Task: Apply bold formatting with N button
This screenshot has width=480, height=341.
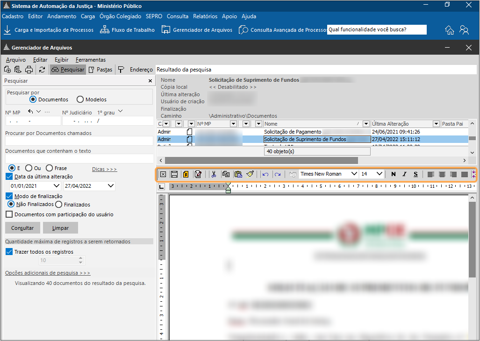Action: click(394, 174)
